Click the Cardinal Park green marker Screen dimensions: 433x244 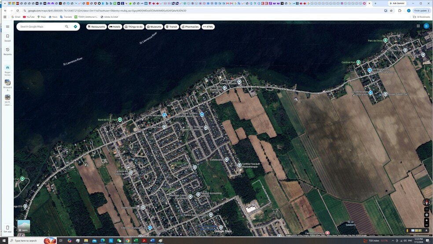click(x=358, y=62)
